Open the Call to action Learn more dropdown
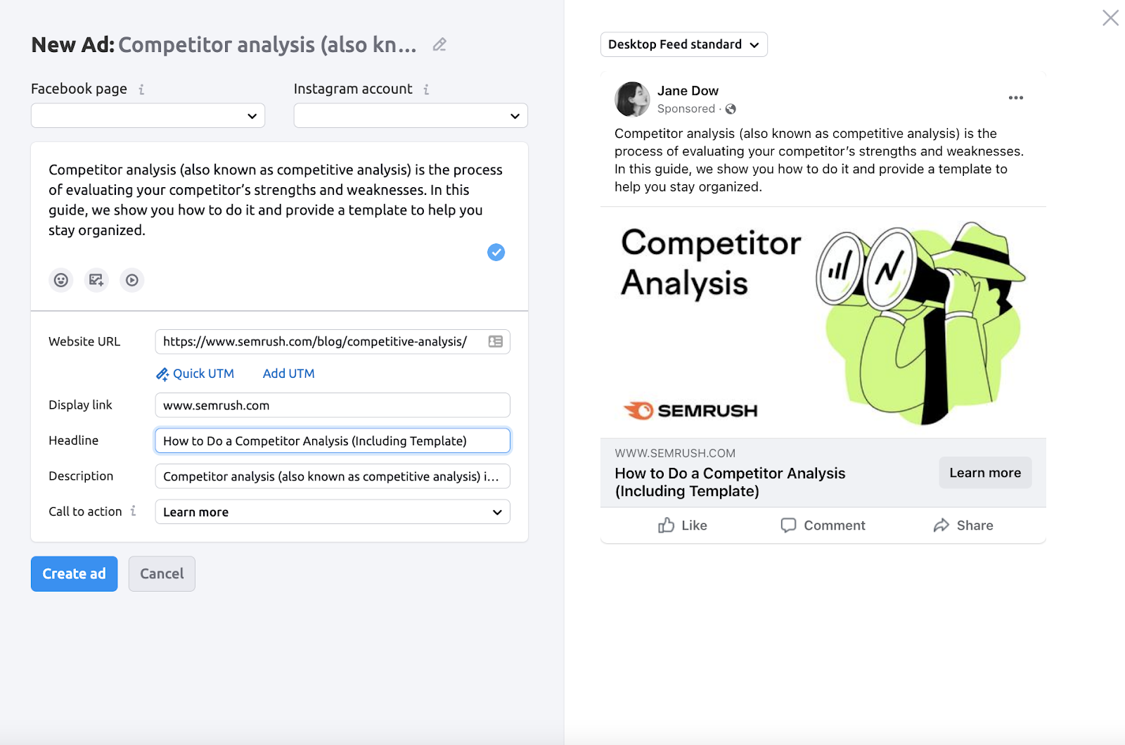The height and width of the screenshot is (745, 1125). coord(333,512)
